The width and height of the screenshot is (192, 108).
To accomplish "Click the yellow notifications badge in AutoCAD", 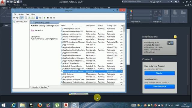I will 175,37.
